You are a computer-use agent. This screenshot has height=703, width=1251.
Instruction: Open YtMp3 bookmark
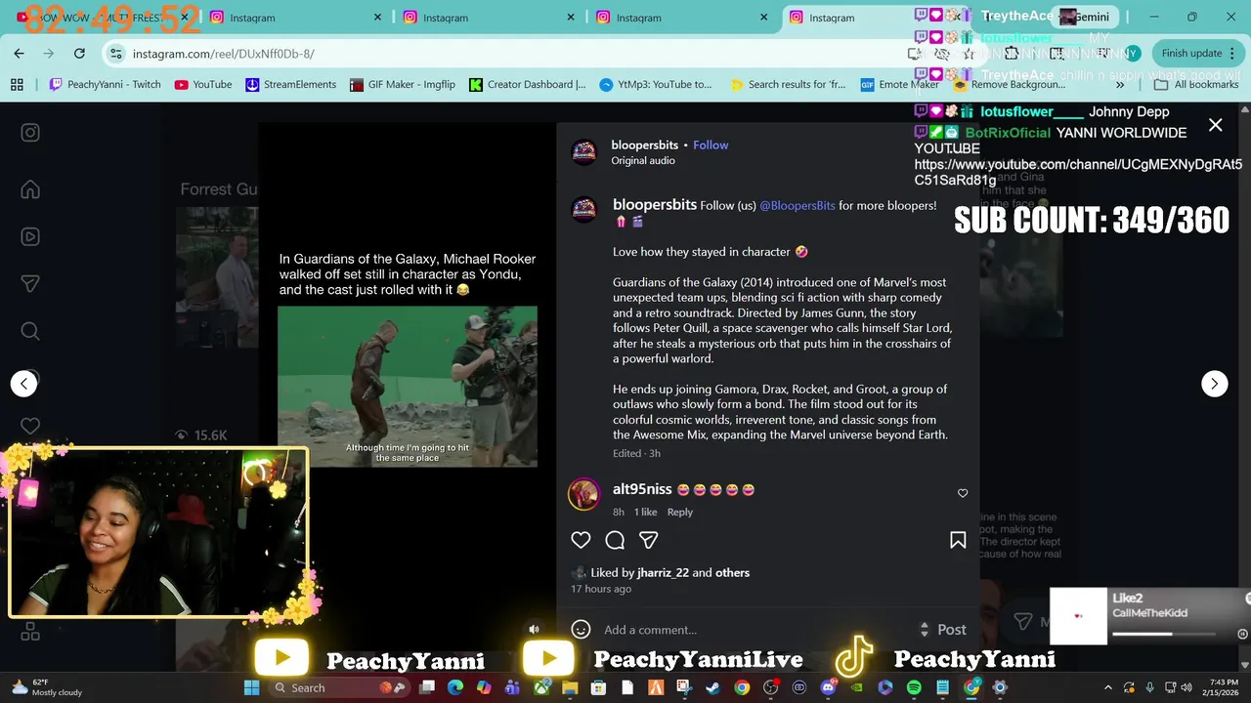coord(656,85)
